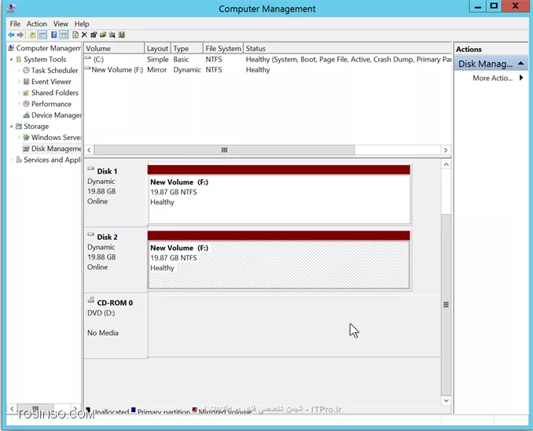The width and height of the screenshot is (533, 431).
Task: Click the Shared Folders icon in tree
Action: pyautogui.click(x=26, y=93)
